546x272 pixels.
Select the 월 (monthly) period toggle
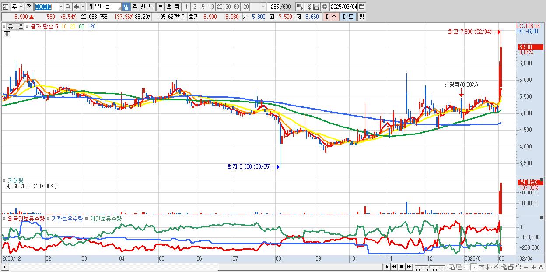(x=143, y=7)
